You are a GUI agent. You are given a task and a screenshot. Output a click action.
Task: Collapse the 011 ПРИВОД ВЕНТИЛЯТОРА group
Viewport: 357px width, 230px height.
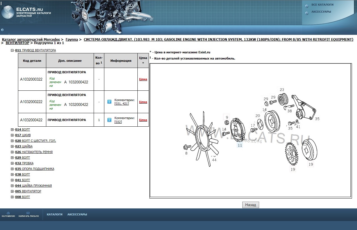[12, 51]
